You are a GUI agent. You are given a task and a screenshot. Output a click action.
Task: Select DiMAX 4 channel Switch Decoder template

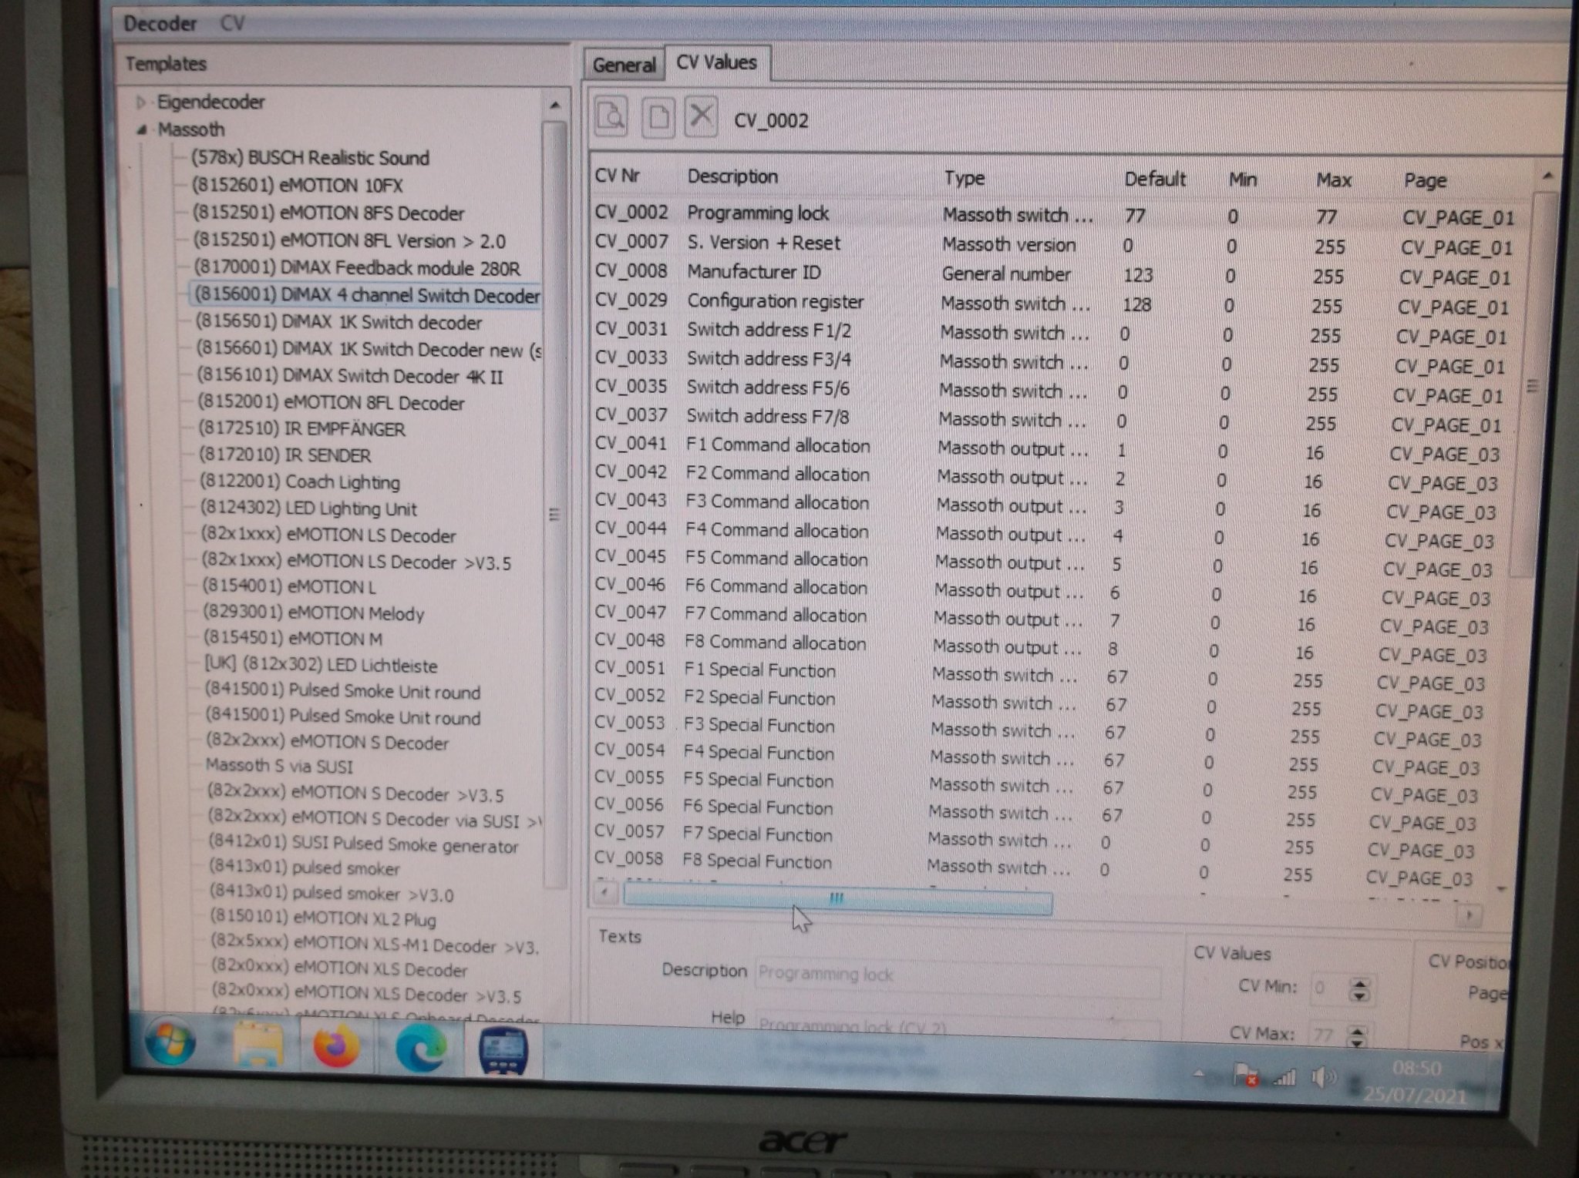(367, 295)
